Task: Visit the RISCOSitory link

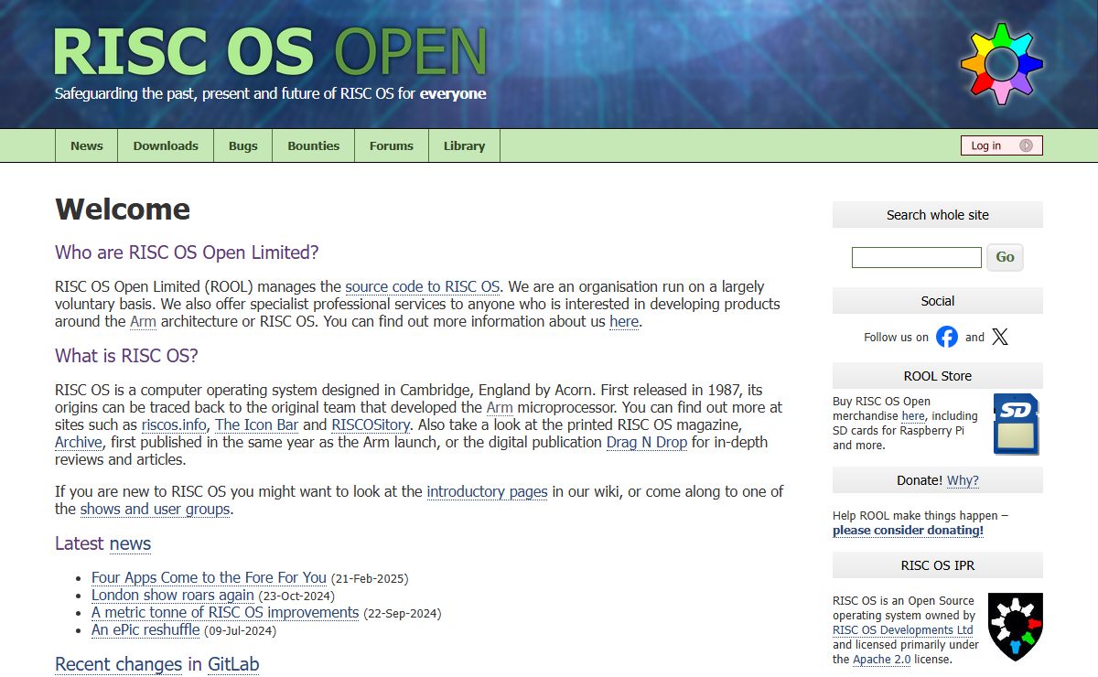Action: click(371, 424)
